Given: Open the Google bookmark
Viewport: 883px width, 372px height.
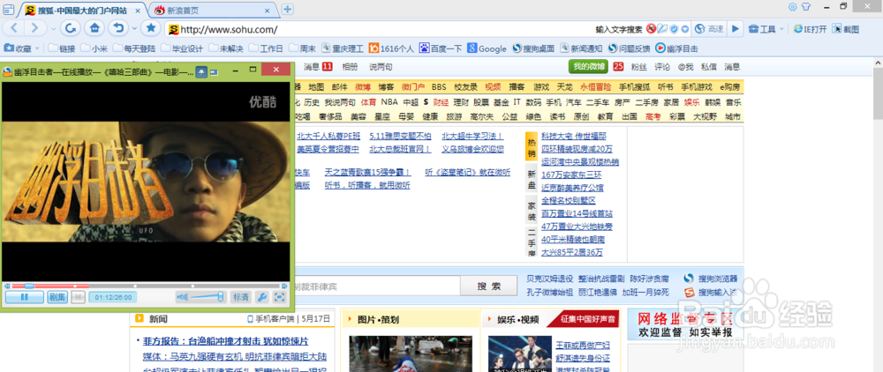Looking at the screenshot, I should point(487,48).
